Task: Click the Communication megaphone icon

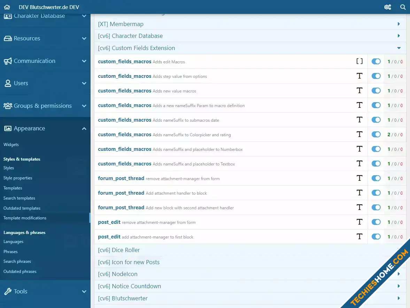Action: click(x=8, y=61)
